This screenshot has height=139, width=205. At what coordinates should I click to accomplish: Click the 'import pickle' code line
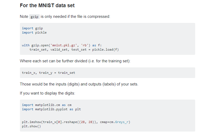[x=34, y=32]
